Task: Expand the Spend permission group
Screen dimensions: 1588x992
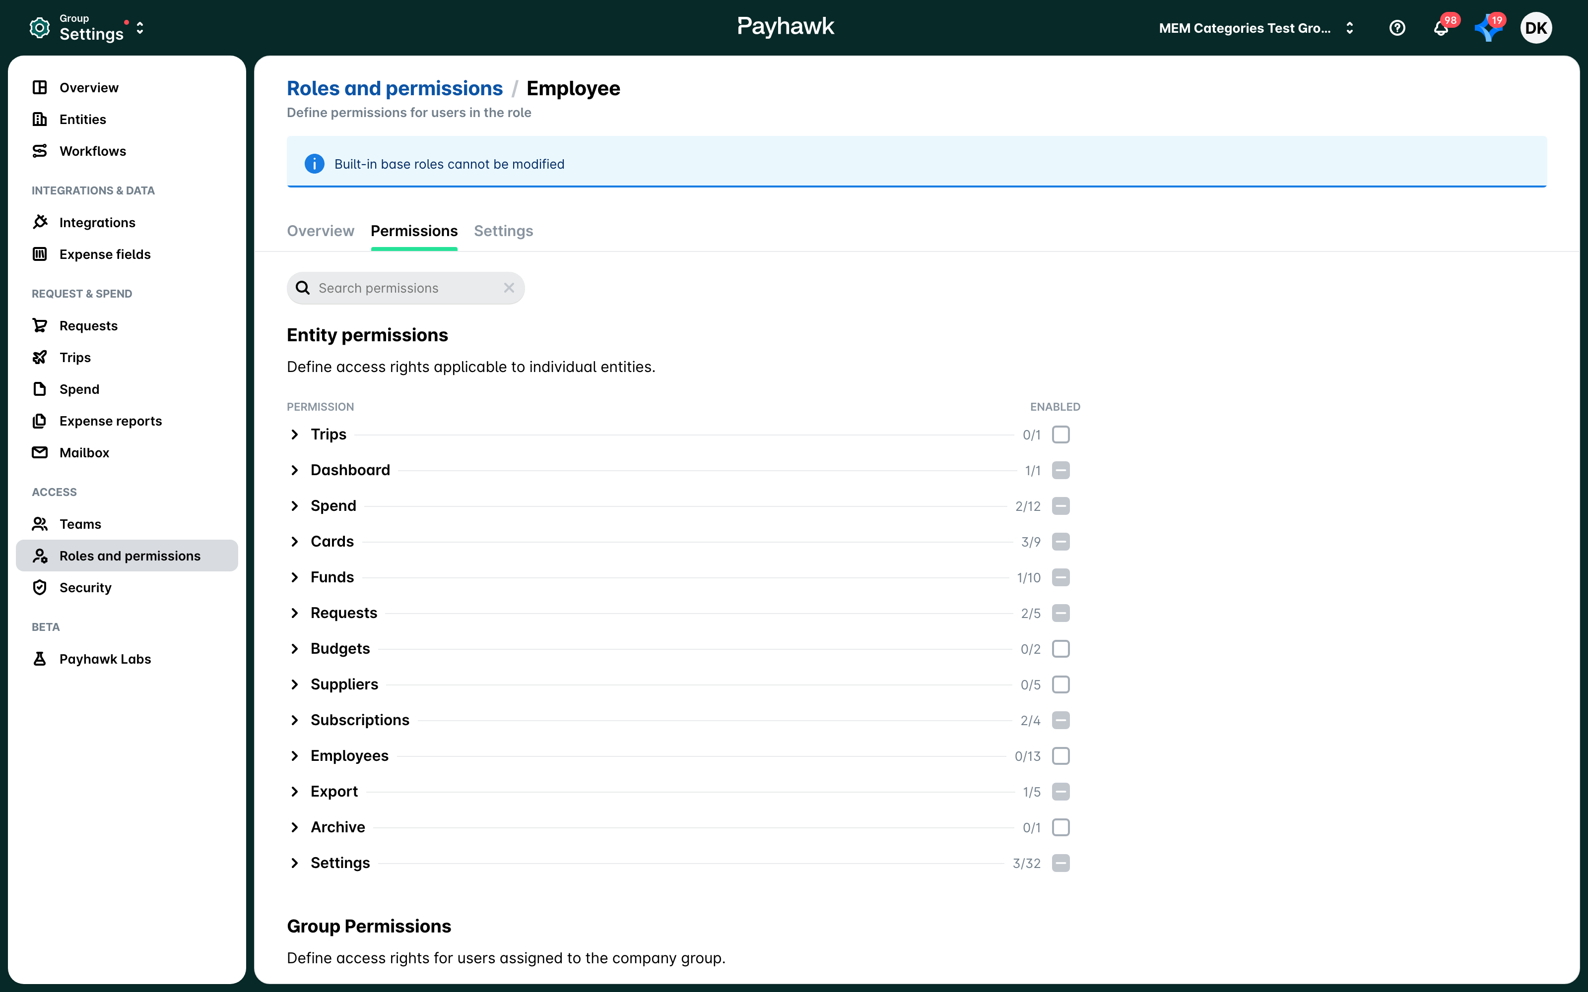Action: (295, 506)
